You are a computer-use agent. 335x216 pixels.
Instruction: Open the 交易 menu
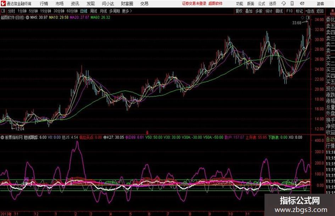pos(144,4)
